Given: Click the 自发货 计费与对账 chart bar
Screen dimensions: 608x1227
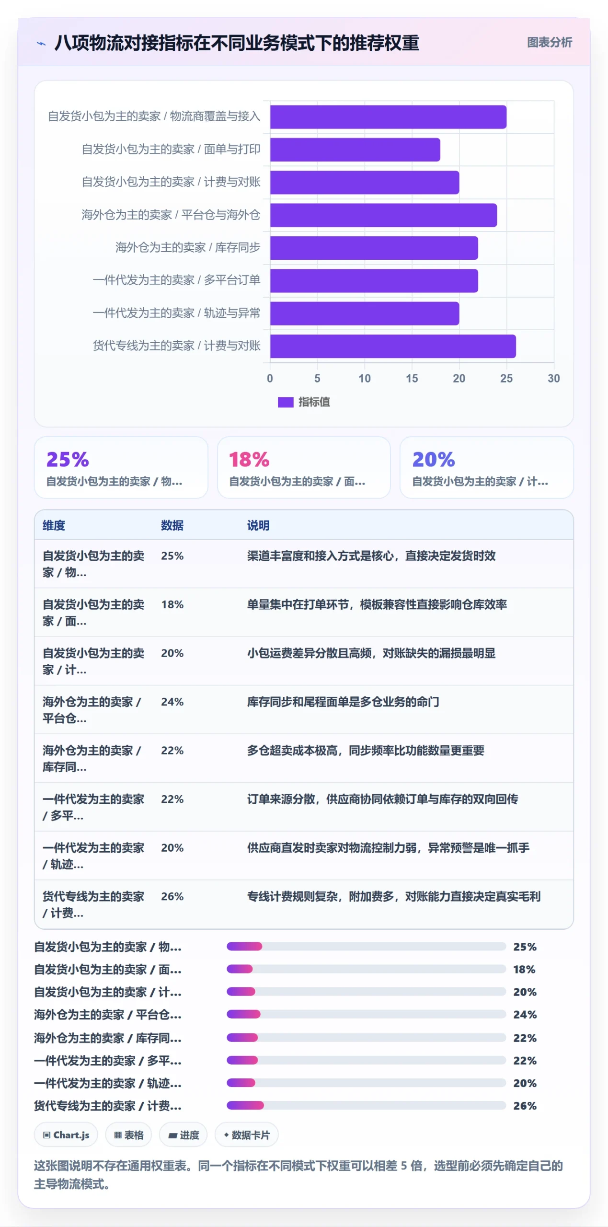Looking at the screenshot, I should [x=365, y=182].
